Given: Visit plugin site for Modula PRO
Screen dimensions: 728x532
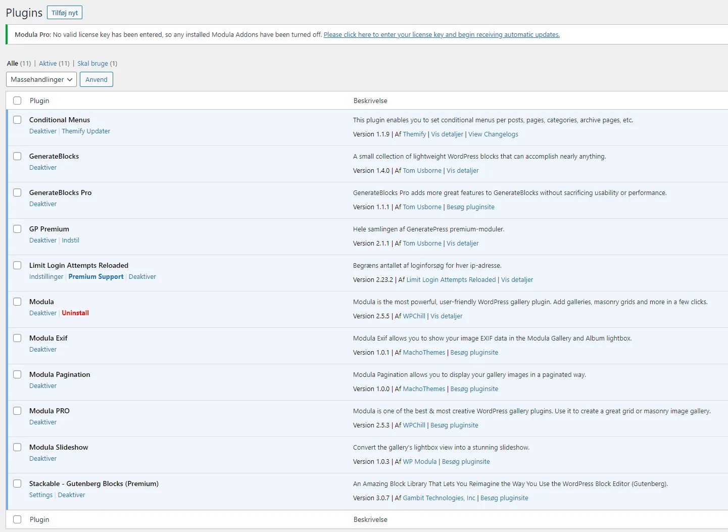Looking at the screenshot, I should pos(454,425).
